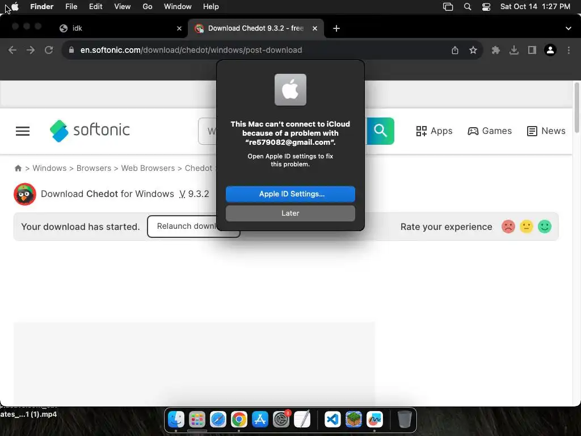Click the page vertical scrollbar
Viewport: 581px width, 436px height.
576,107
